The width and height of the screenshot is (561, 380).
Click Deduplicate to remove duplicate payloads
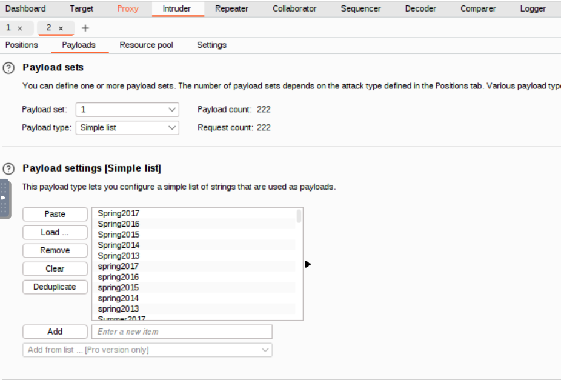pos(55,287)
